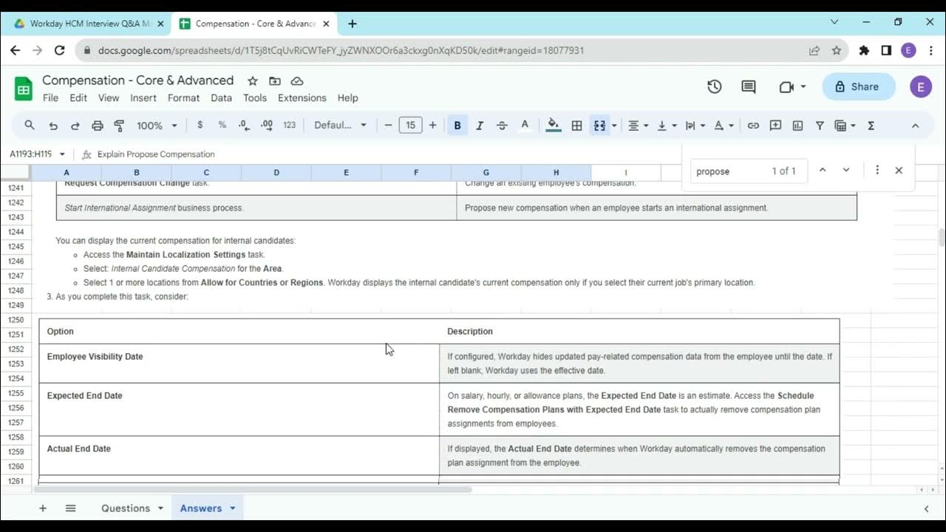Click the font size 15 field
The width and height of the screenshot is (946, 532).
(x=410, y=126)
